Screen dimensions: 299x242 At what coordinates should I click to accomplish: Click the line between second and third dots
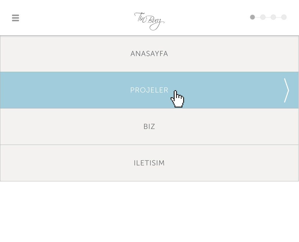coord(268,17)
